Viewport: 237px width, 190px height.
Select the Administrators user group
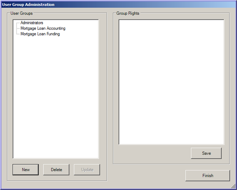32,23
